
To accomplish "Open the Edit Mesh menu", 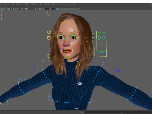I will [x=18, y=4].
